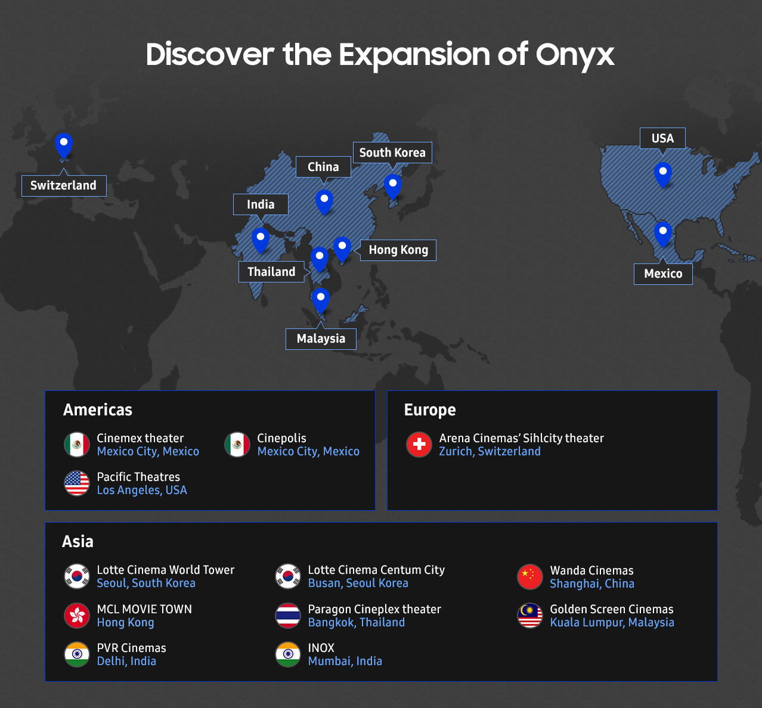The image size is (762, 708).
Task: Open the Los Angeles, USA location
Action: [142, 490]
